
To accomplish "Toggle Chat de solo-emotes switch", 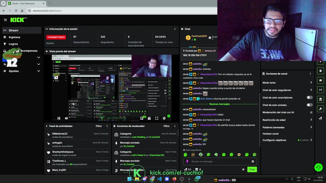I will click(310, 105).
